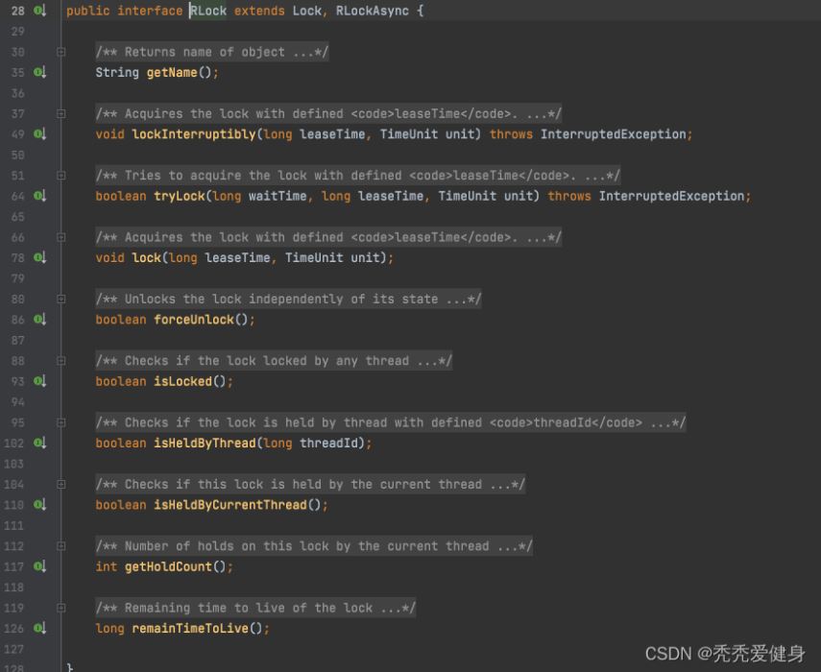Click the gutter icon beside getHoldCount()
This screenshot has height=672, width=821.
click(x=39, y=566)
